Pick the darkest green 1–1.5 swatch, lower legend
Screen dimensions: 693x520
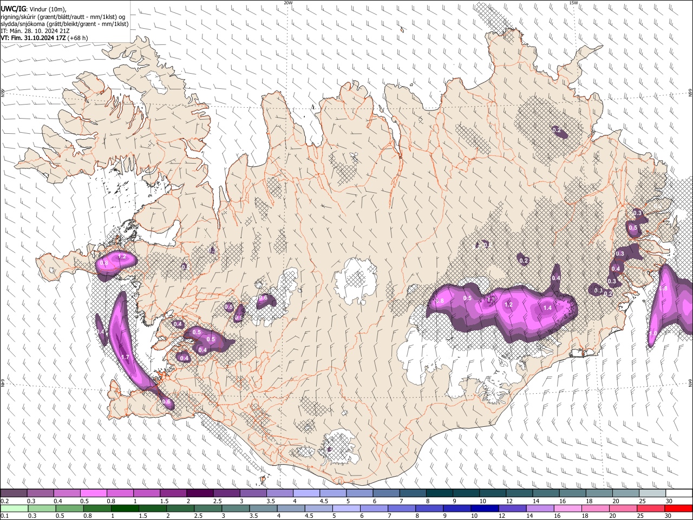(125, 508)
